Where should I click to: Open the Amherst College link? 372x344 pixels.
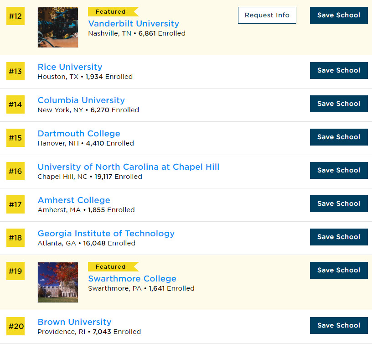(x=74, y=200)
